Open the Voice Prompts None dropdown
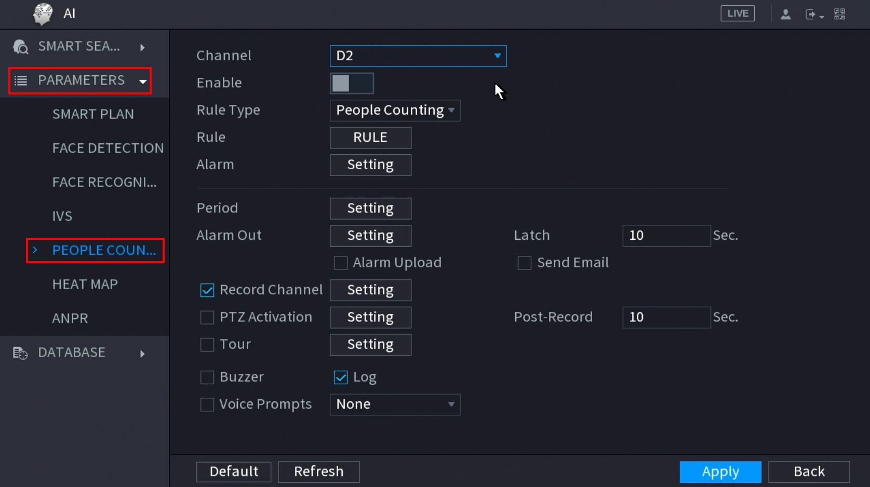Image resolution: width=870 pixels, height=487 pixels. 395,404
